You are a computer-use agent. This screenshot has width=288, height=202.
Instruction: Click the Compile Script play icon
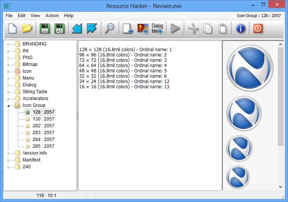click(x=175, y=28)
